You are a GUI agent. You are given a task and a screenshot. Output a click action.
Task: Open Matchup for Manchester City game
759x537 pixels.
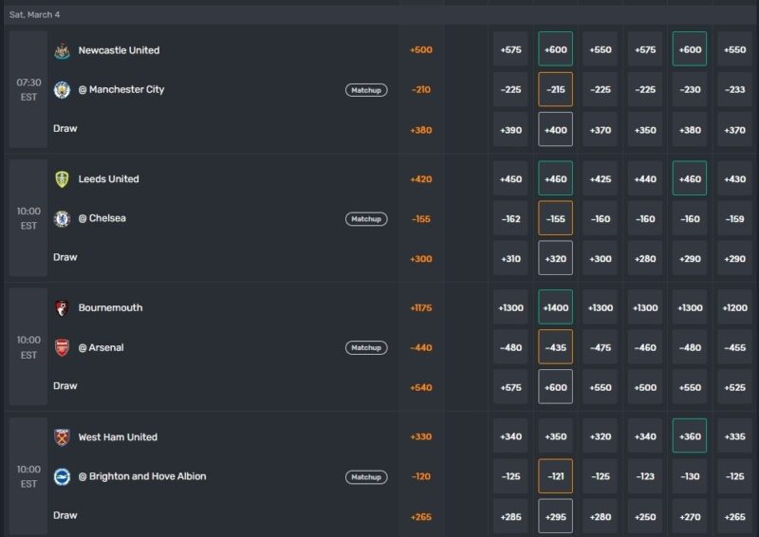pos(365,90)
